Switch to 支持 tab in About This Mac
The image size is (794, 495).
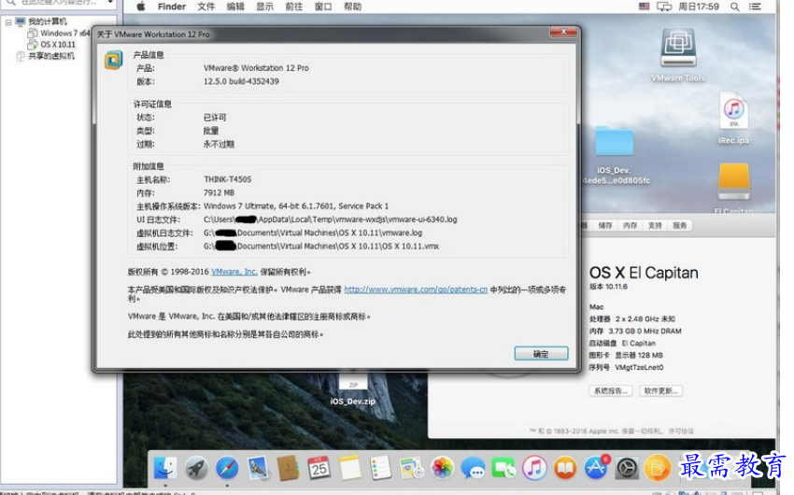pos(655,226)
